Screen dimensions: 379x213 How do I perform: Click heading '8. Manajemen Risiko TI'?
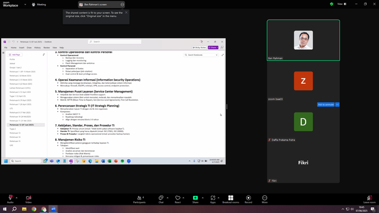tap(70, 140)
